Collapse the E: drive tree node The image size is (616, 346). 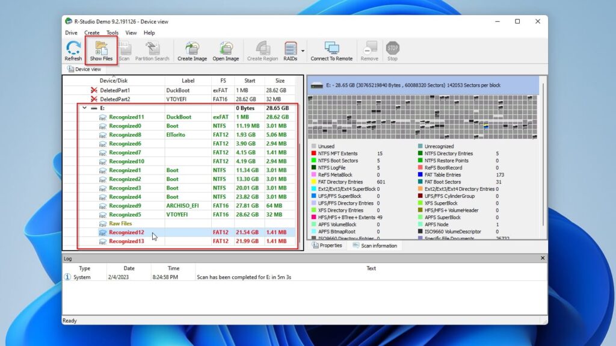(84, 108)
